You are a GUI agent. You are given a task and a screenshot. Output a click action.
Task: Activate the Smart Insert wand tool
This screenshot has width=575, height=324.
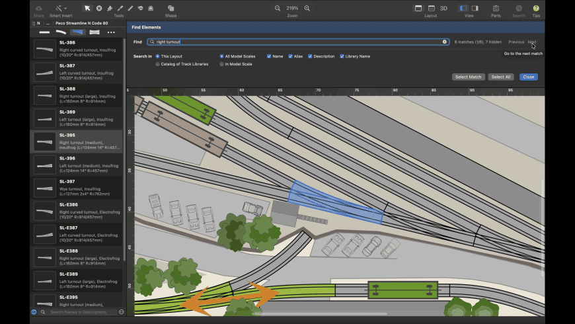pyautogui.click(x=59, y=8)
